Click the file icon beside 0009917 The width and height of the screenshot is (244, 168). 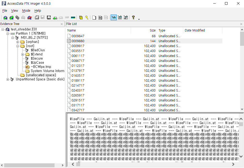click(69, 46)
